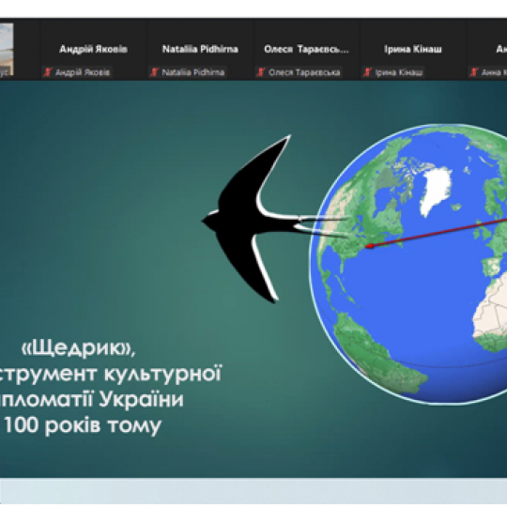Click muted microphone icon for Ірина Кінаш
The height and width of the screenshot is (507, 507).
367,72
